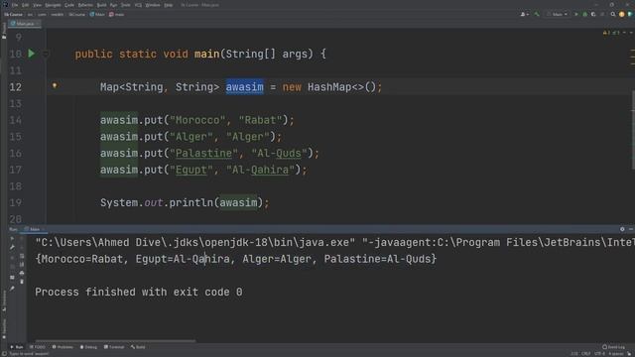Click "Process finished with exit code 0"
This screenshot has width=635, height=357.
pyautogui.click(x=139, y=292)
